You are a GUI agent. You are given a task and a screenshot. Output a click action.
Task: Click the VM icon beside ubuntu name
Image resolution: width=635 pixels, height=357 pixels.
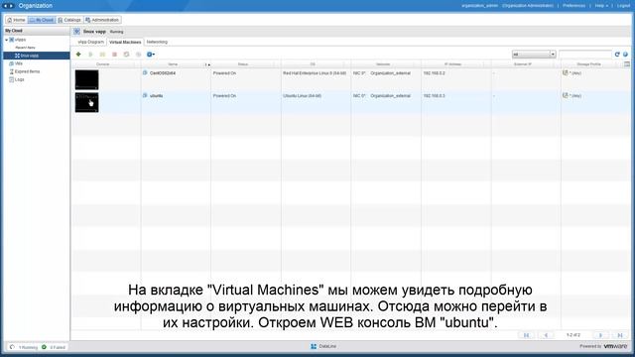tap(145, 95)
